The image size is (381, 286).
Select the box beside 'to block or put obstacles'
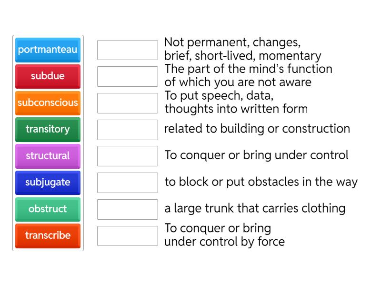(x=127, y=183)
